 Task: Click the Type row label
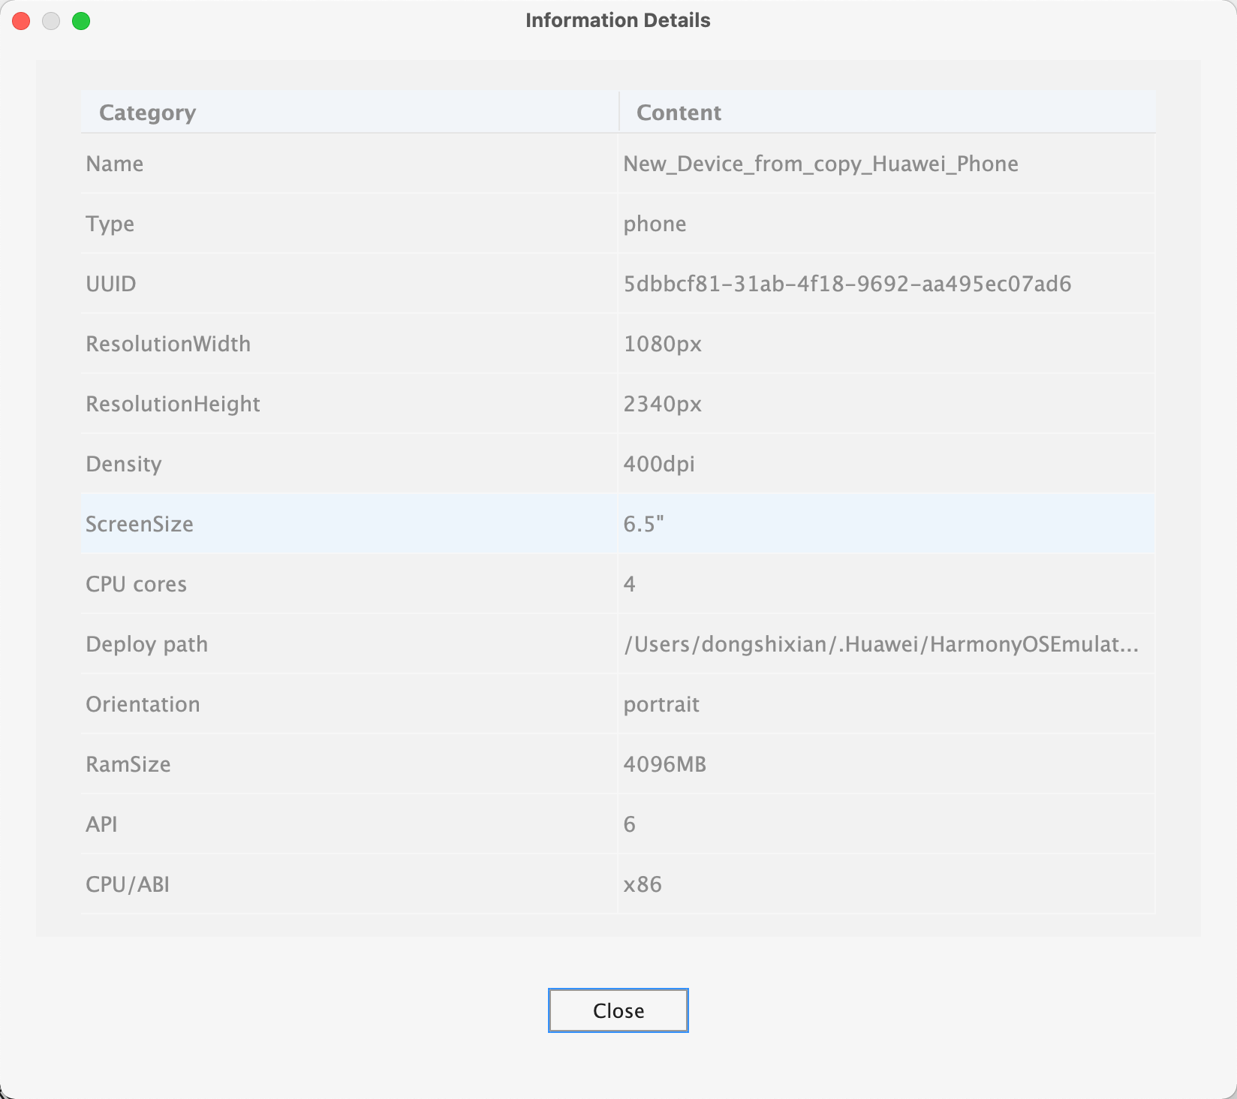(x=110, y=224)
